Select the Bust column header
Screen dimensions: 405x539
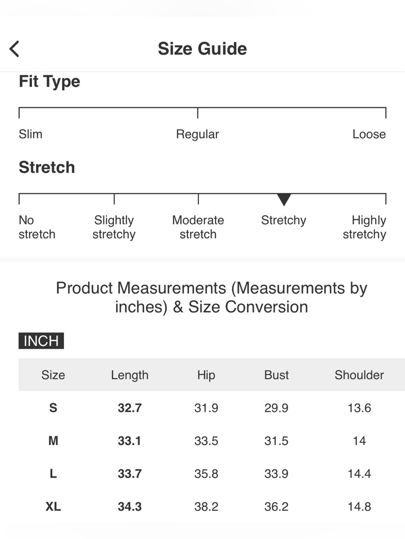point(277,375)
